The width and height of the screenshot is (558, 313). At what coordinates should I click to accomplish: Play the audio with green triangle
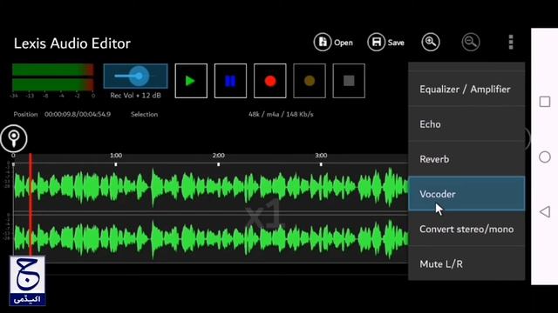[x=191, y=81]
